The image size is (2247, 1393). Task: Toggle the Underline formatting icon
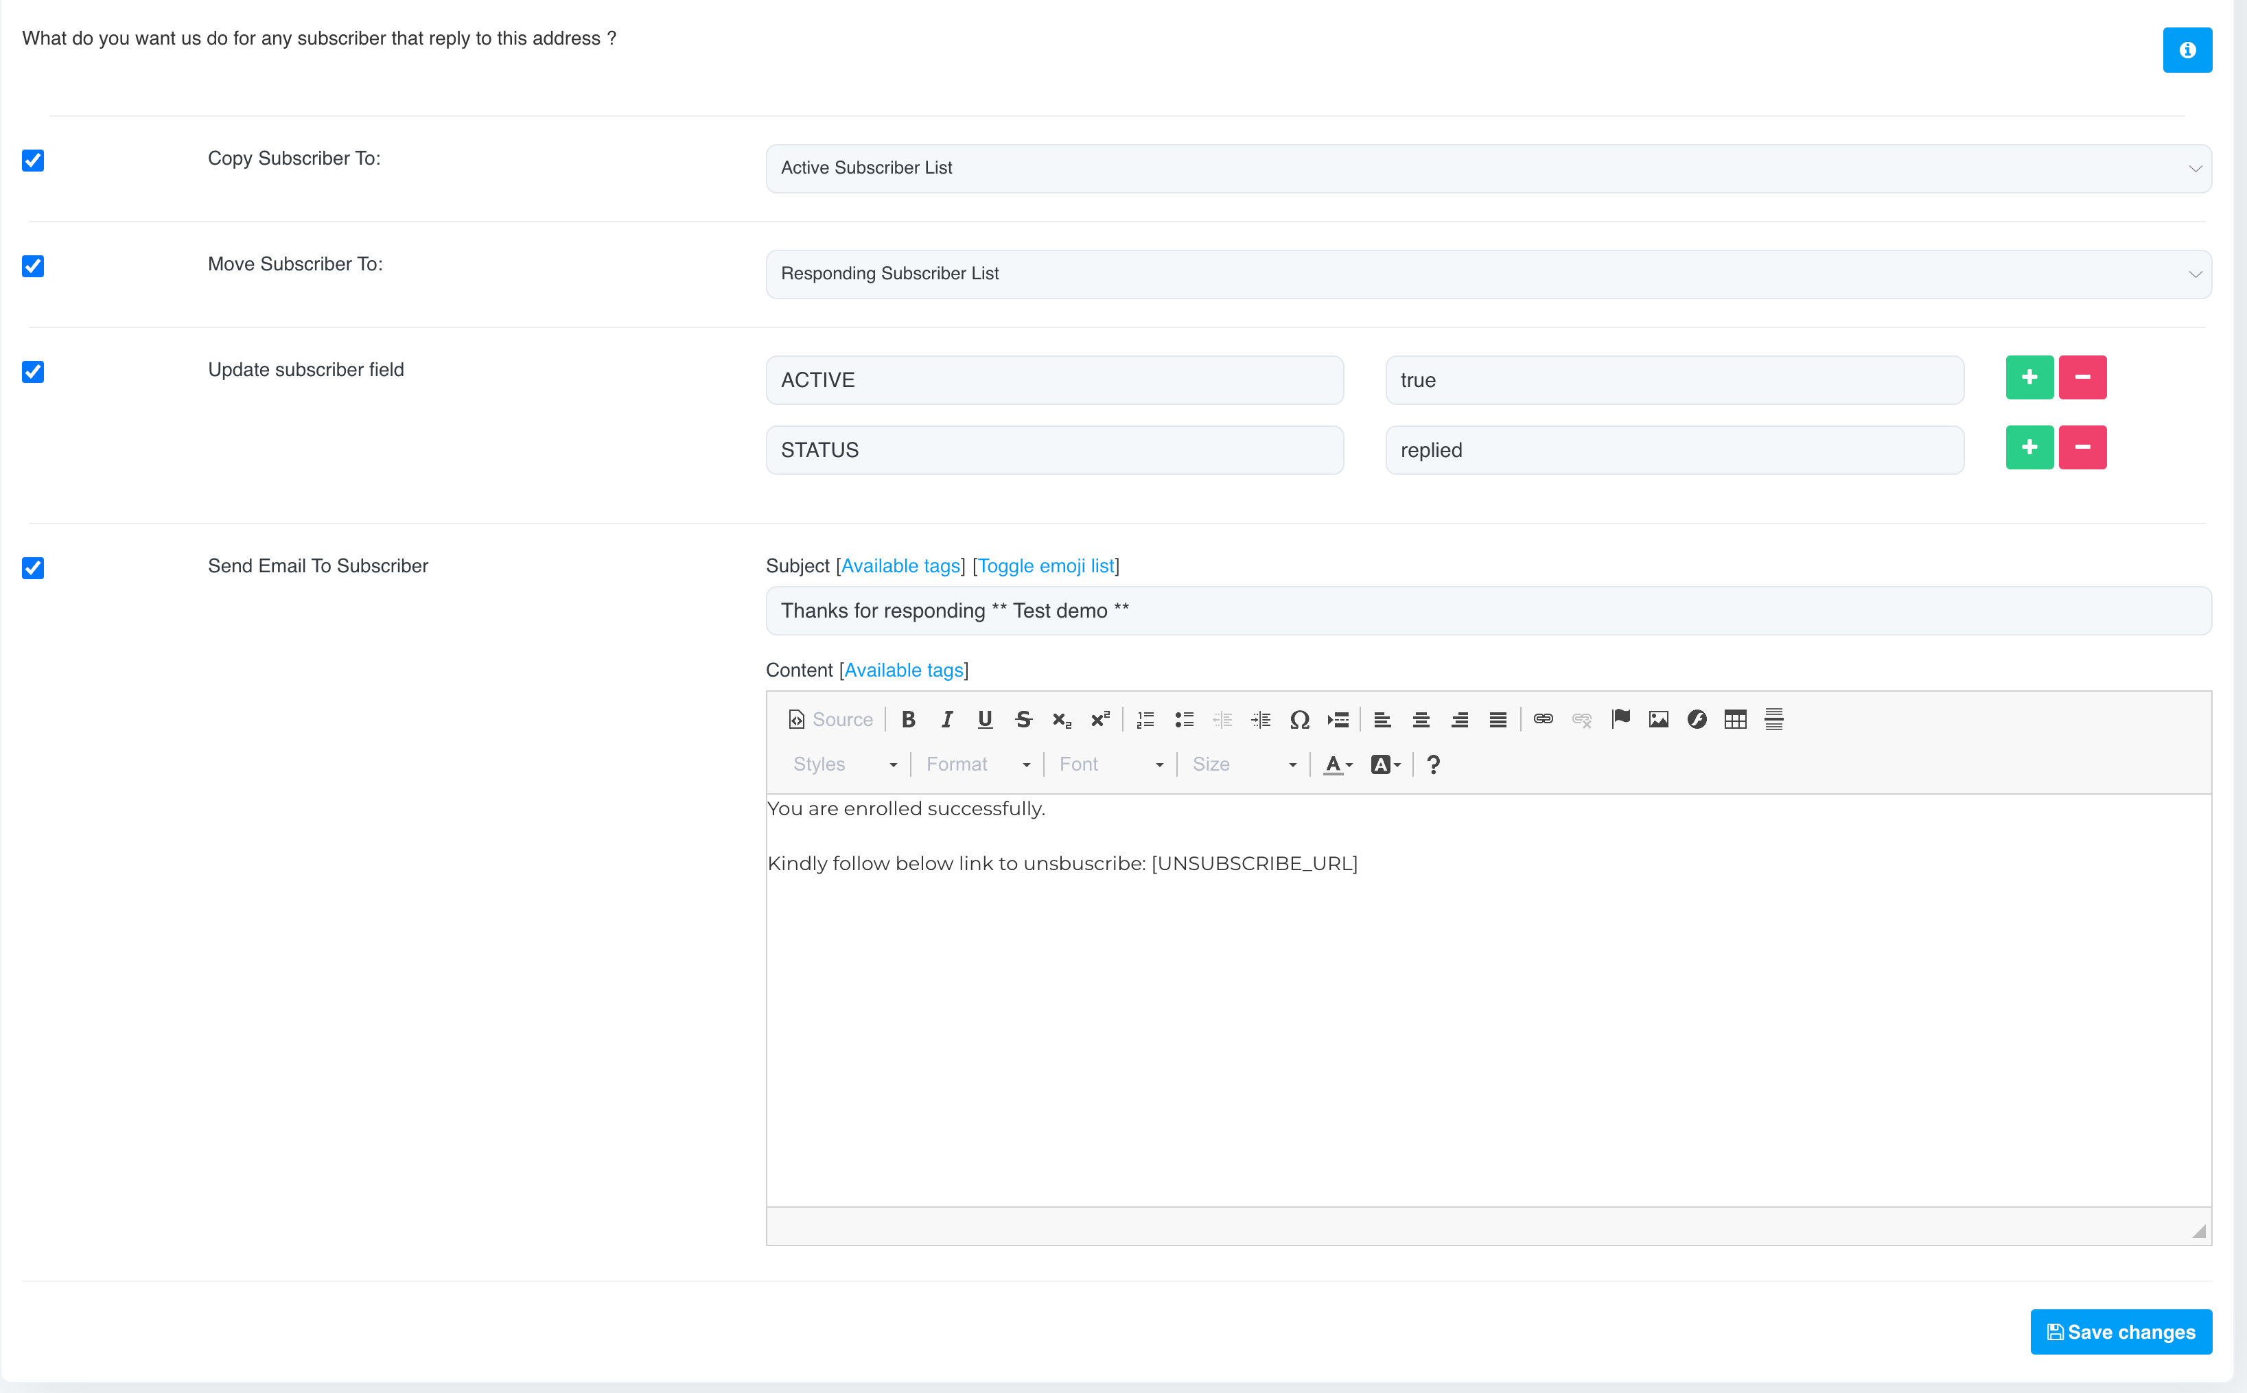(x=985, y=720)
